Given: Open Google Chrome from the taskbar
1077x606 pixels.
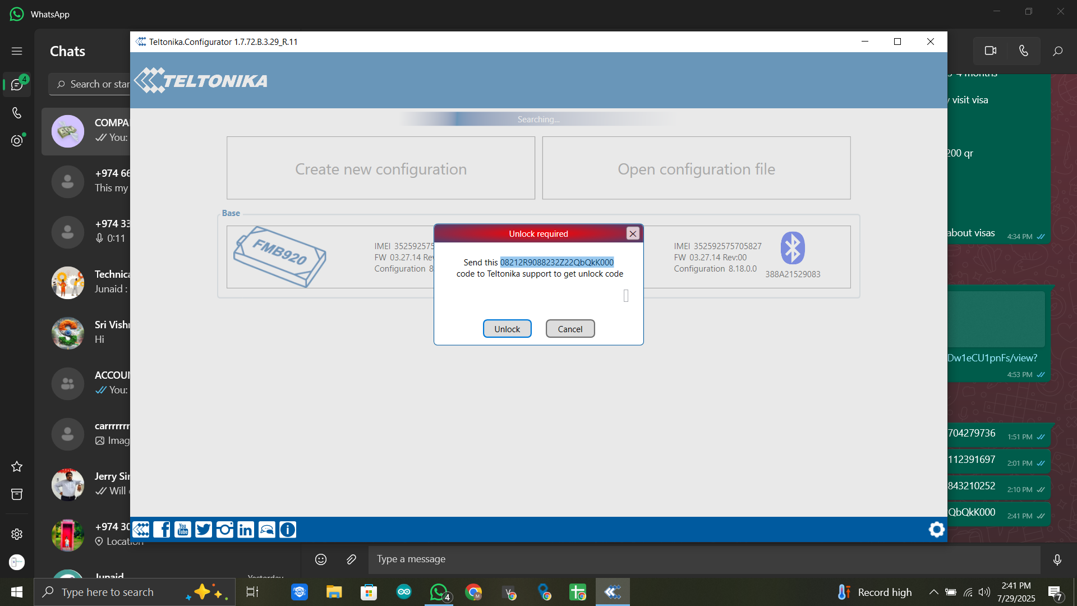Looking at the screenshot, I should click(x=474, y=592).
